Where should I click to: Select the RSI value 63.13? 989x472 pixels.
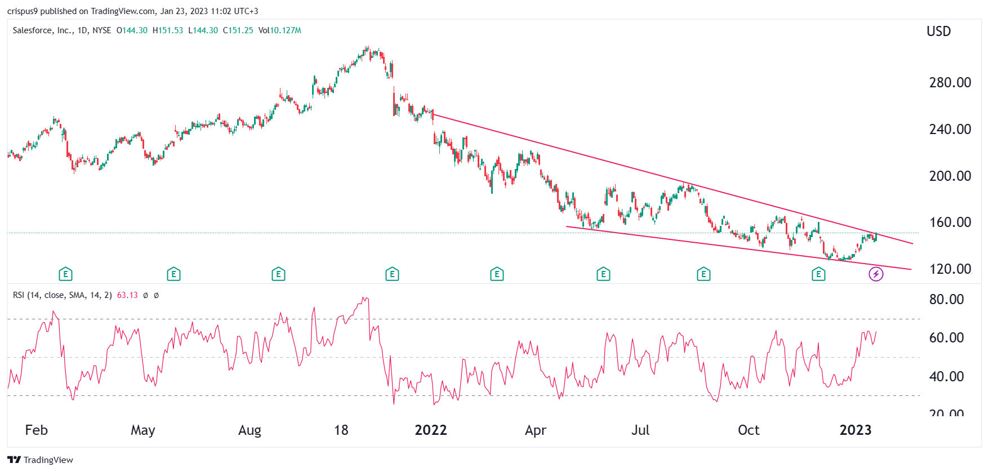[127, 295]
